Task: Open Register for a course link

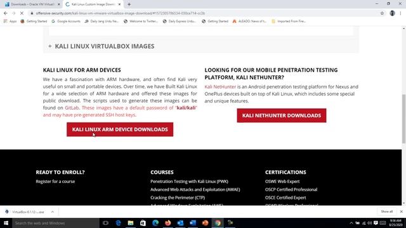Action: point(55,182)
